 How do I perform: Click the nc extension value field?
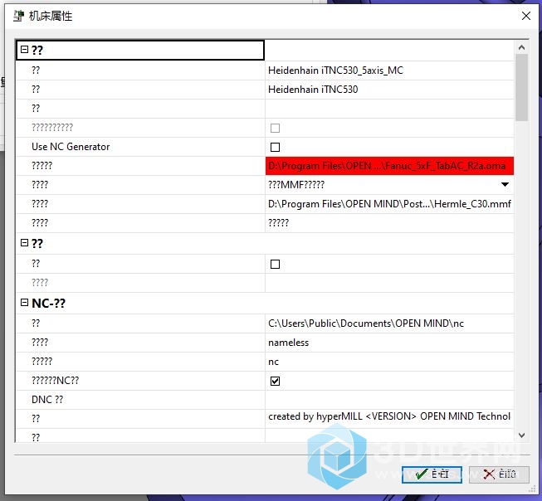tap(389, 362)
